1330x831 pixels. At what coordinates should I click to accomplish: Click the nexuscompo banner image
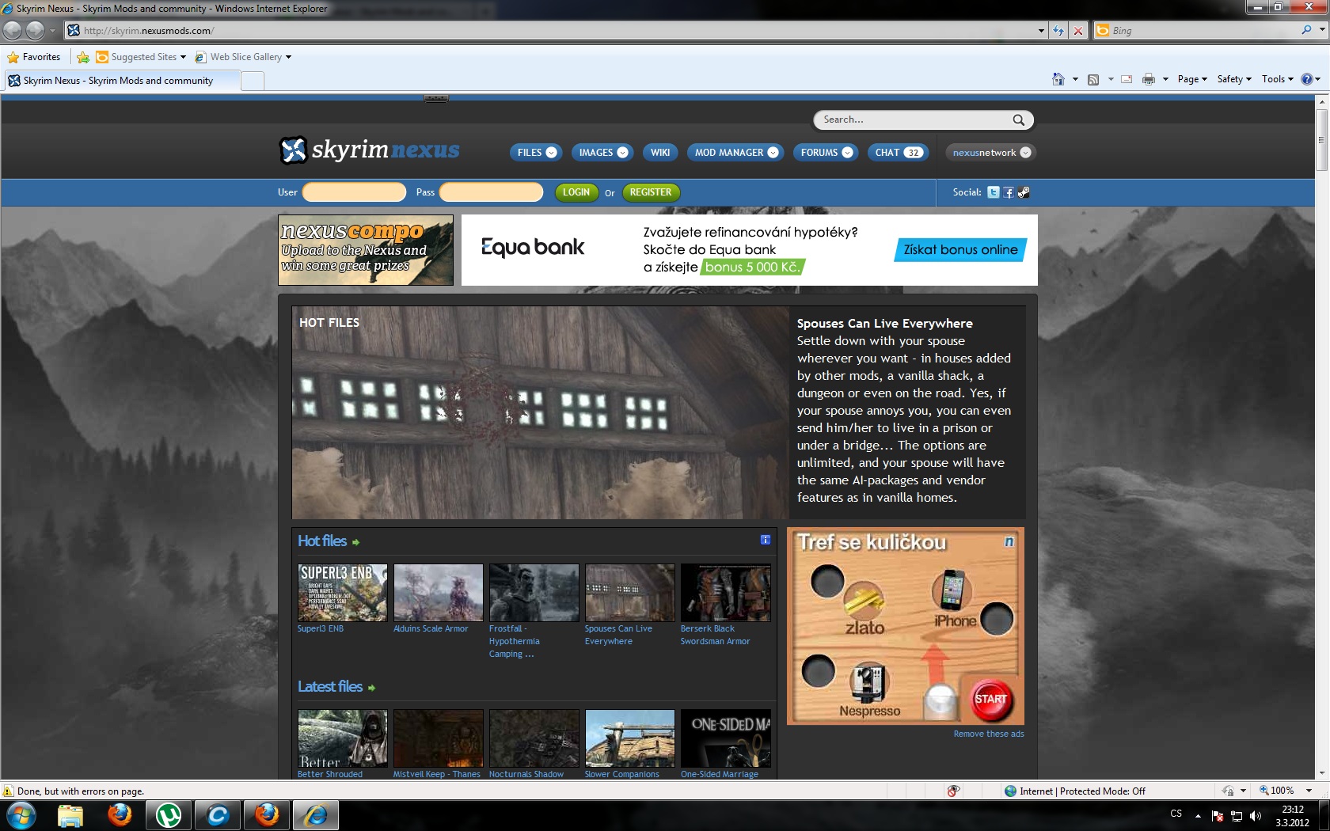(366, 250)
